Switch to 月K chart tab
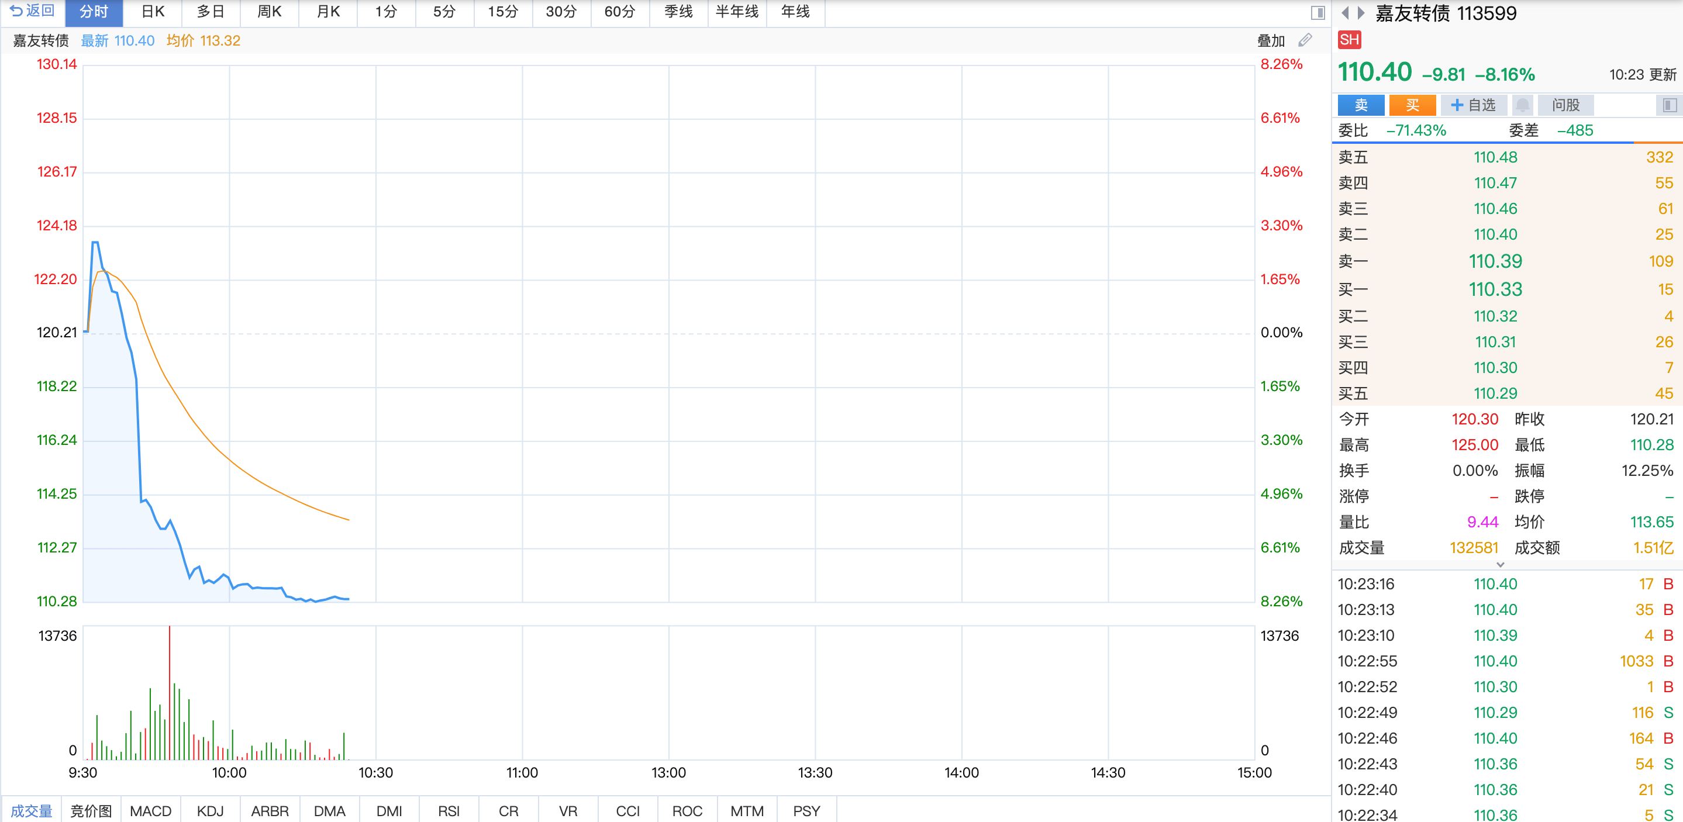This screenshot has height=822, width=1683. tap(328, 12)
